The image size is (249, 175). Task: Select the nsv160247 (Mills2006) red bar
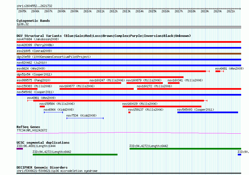[x=105, y=83]
